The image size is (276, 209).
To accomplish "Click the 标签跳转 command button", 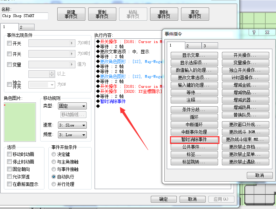I will click(x=194, y=162).
